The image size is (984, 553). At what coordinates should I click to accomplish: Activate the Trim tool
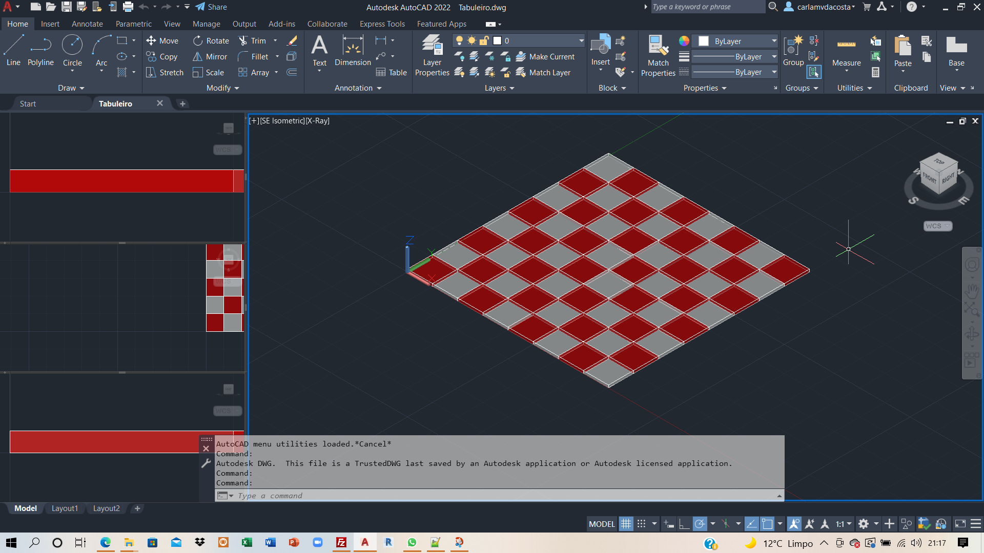[x=252, y=40]
